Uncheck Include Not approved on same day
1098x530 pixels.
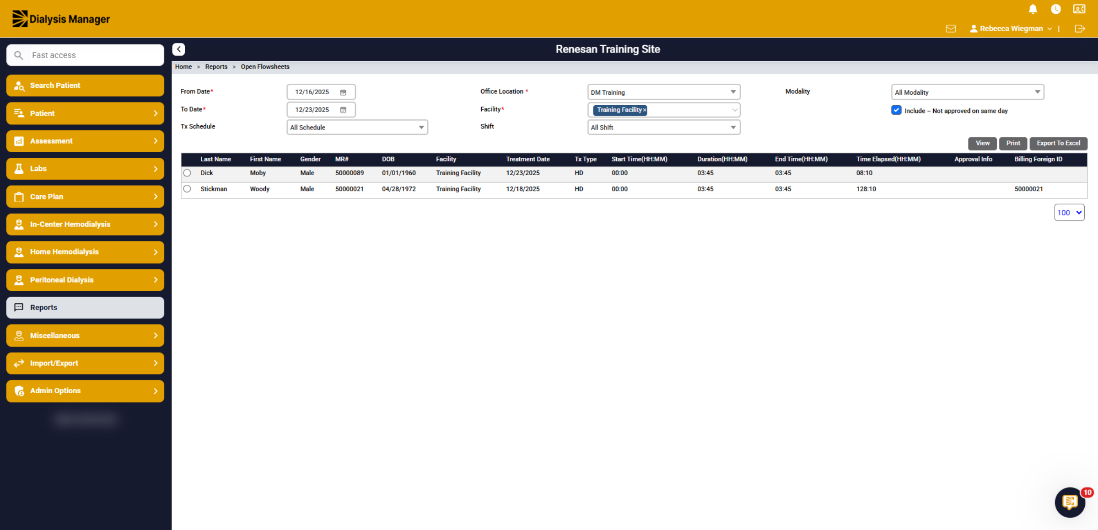coord(896,110)
